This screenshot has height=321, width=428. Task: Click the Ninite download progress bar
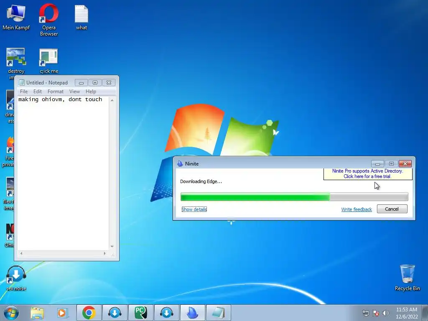(x=294, y=196)
